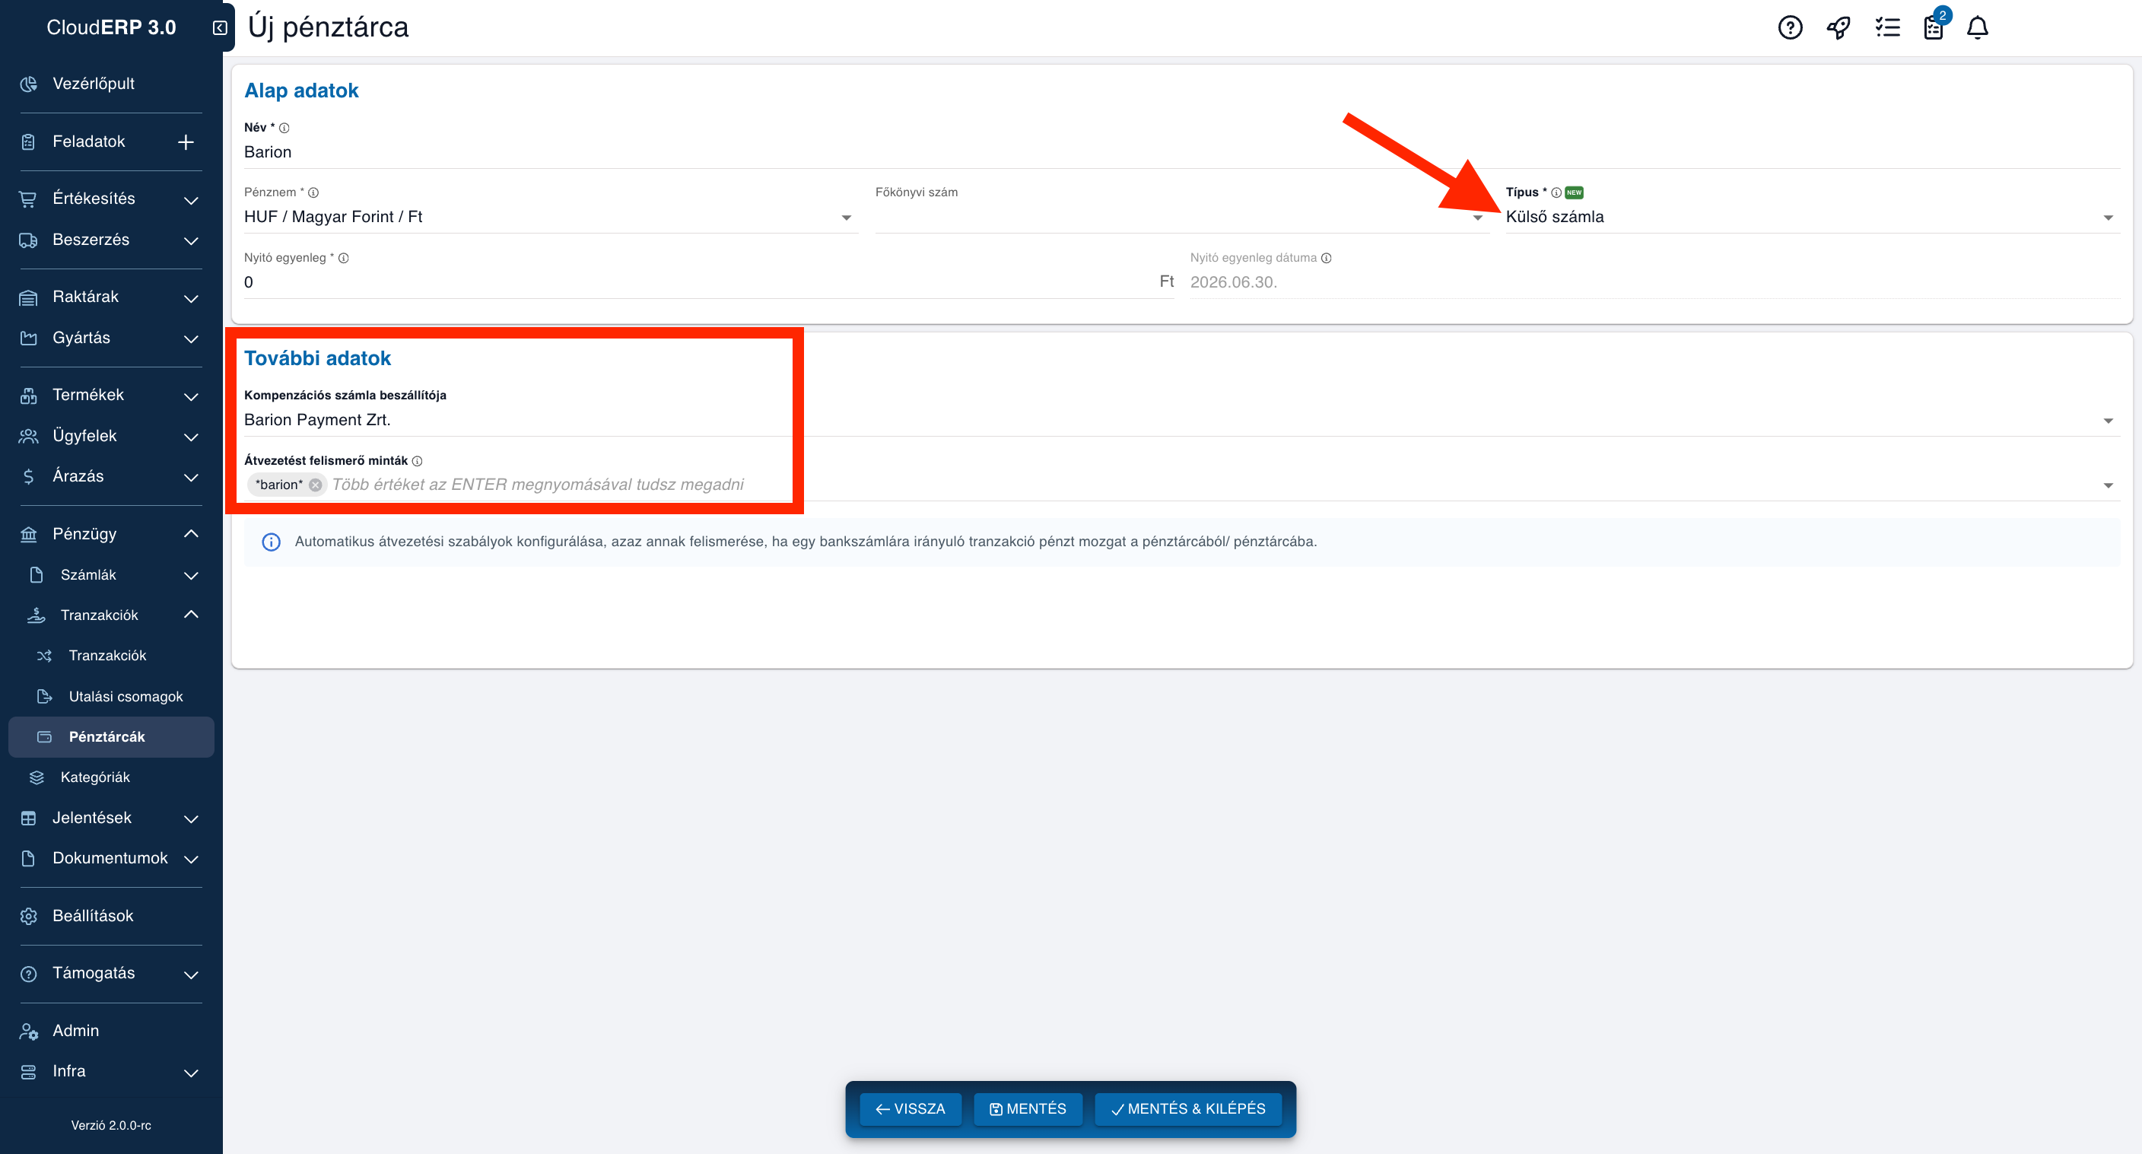Viewport: 2142px width, 1154px height.
Task: Open notifications bell icon
Action: 1978,27
